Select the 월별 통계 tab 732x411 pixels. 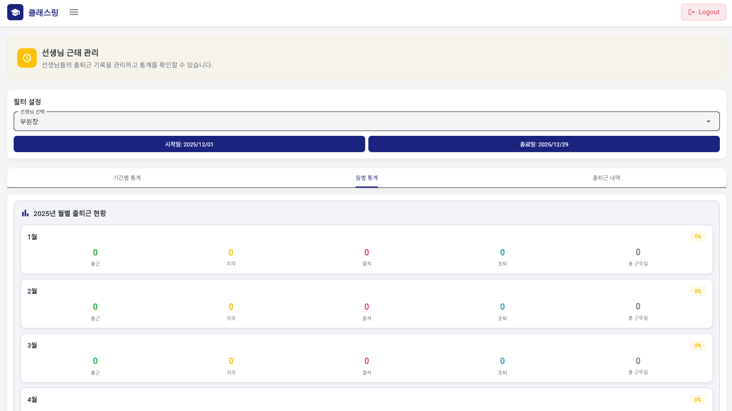pyautogui.click(x=366, y=178)
